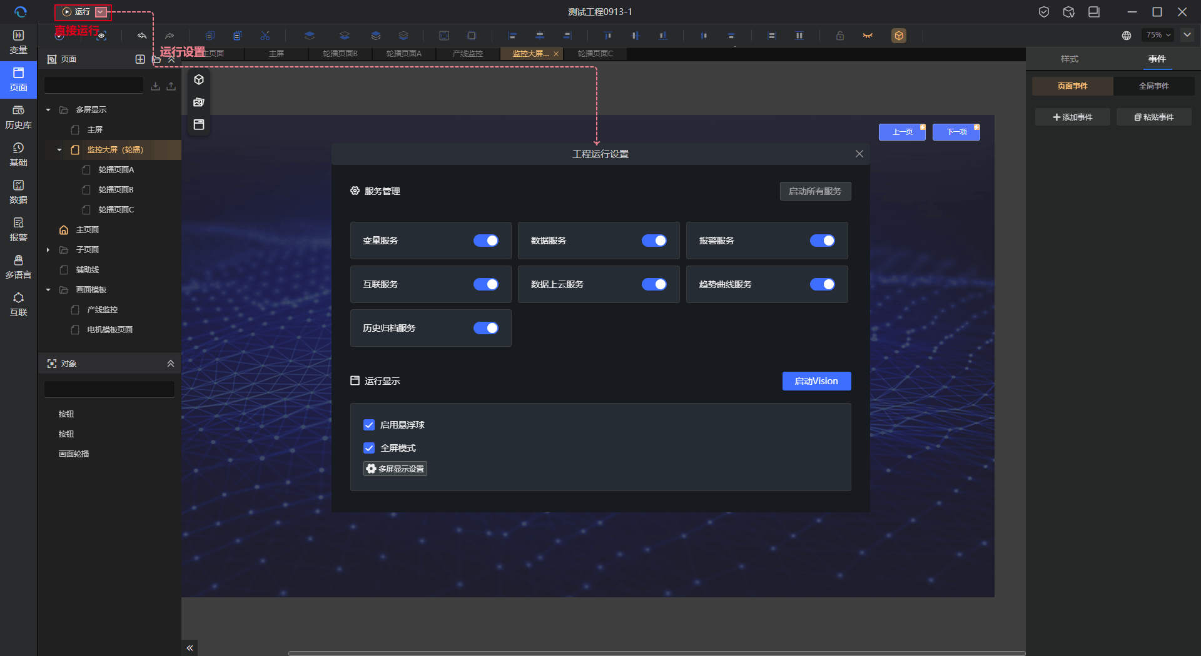Select the 页面事件 tab
The height and width of the screenshot is (656, 1201).
[1073, 86]
